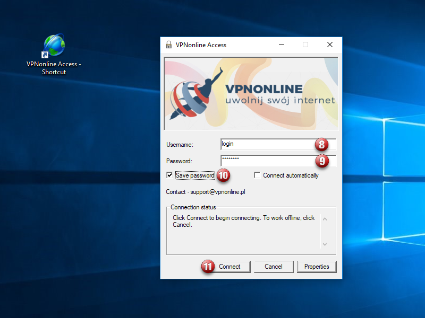Focus the Username input field
Viewport: 425px width, 318px height.
278,144
